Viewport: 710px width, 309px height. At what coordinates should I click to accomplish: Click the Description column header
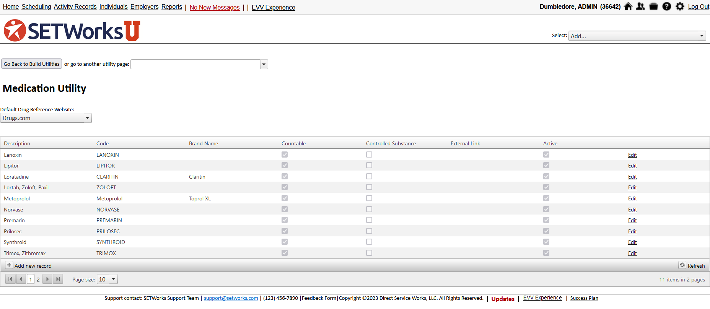tap(17, 143)
